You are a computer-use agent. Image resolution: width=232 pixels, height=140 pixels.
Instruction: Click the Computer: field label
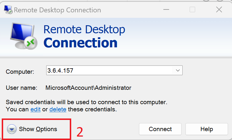pyautogui.click(x=20, y=72)
